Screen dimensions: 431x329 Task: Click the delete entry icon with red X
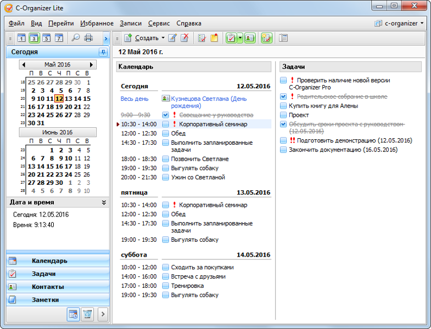185,38
